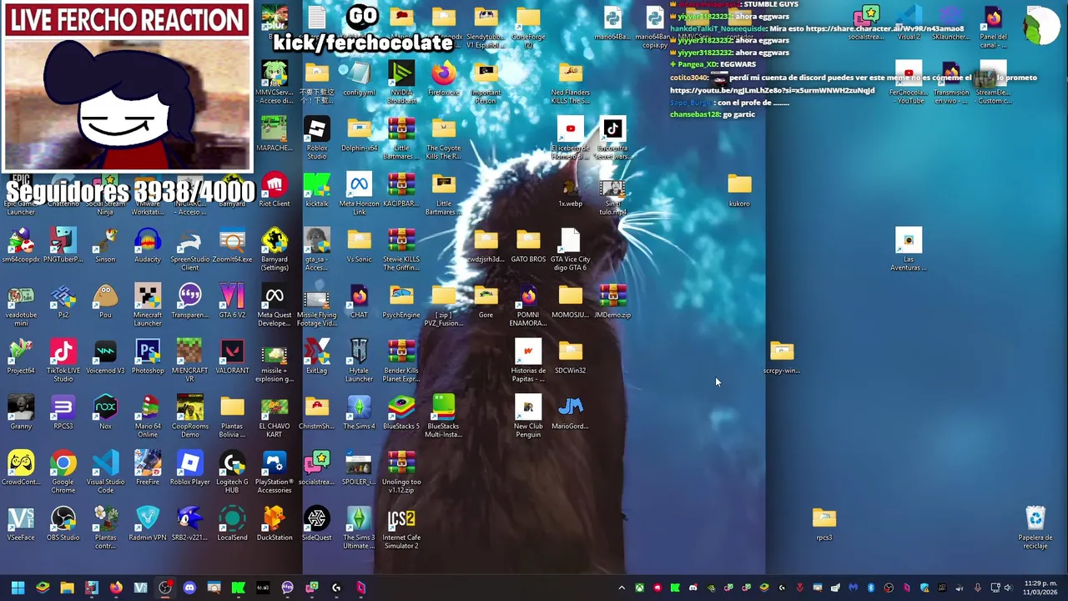This screenshot has width=1068, height=601.
Task: Open the EL CHAVO KART desktop icon
Action: [x=275, y=417]
